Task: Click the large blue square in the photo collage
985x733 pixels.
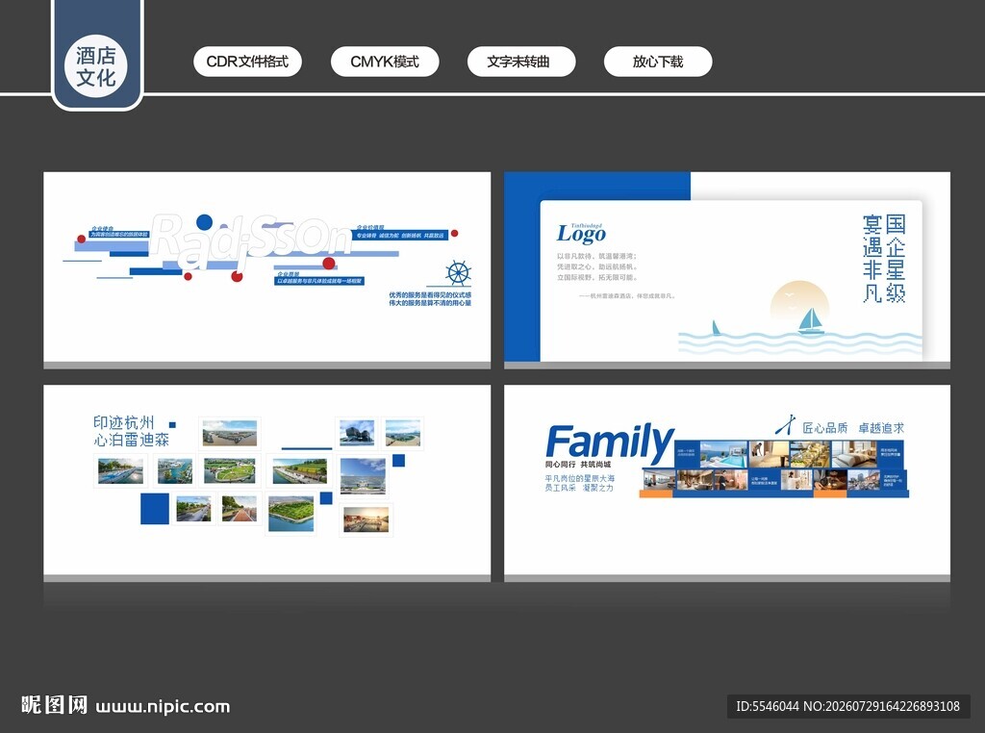Action: 155,509
